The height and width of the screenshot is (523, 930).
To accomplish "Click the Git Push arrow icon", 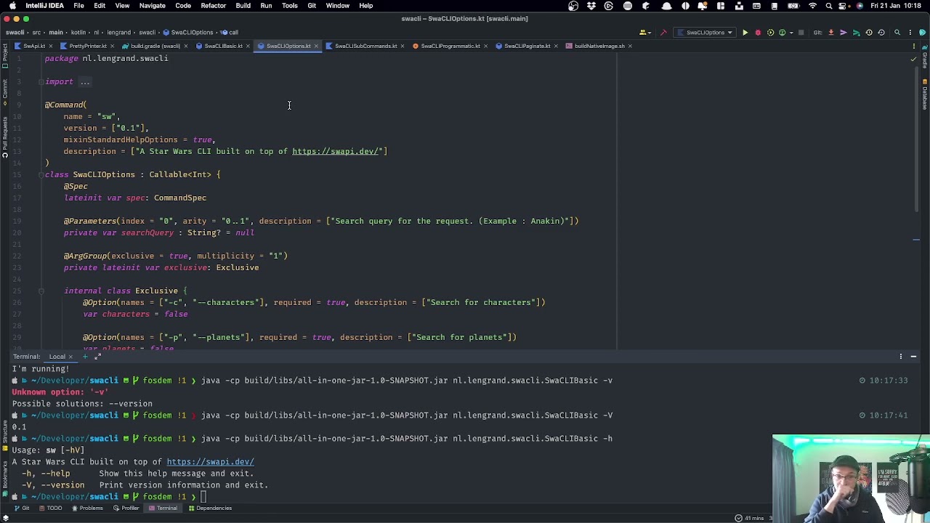I will coord(856,33).
